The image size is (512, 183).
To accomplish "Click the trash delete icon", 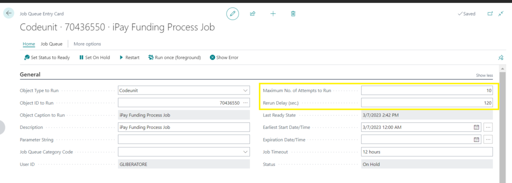I will point(293,13).
